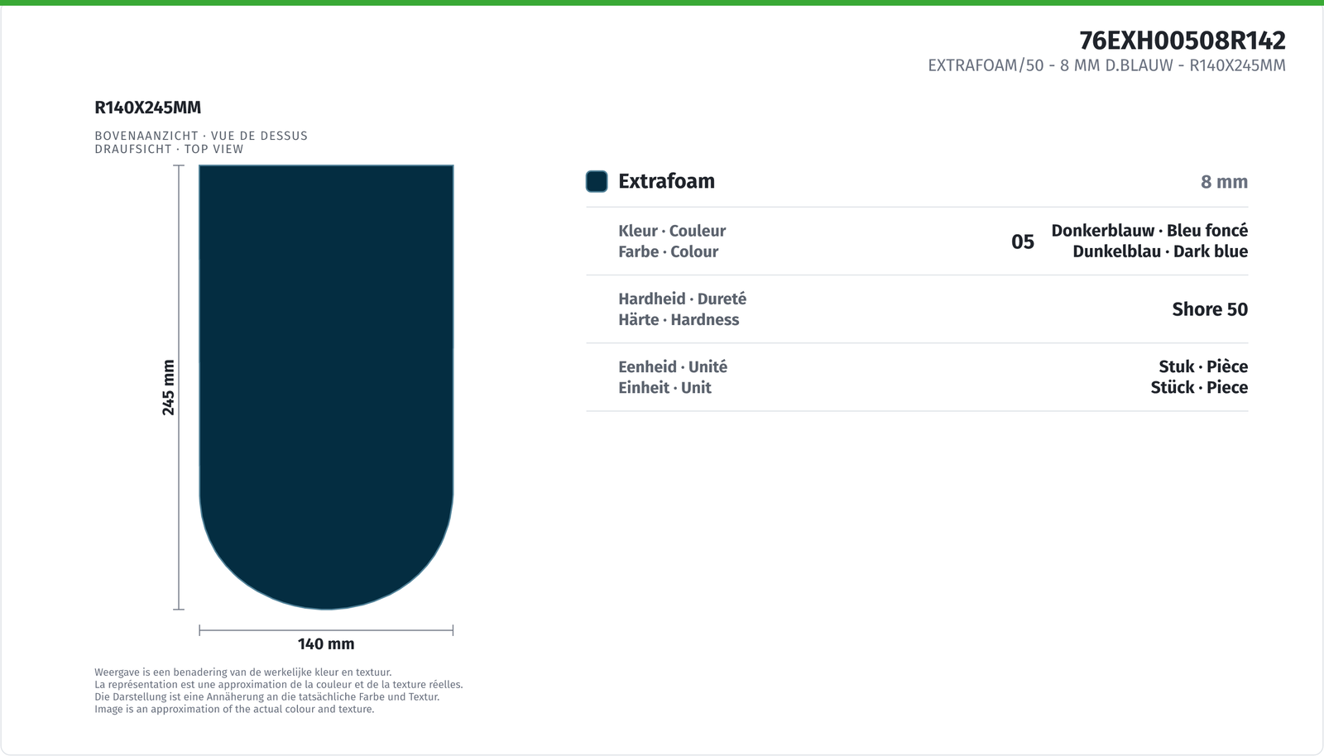Click the Dutch disclaimer starting with Weergave

[243, 672]
